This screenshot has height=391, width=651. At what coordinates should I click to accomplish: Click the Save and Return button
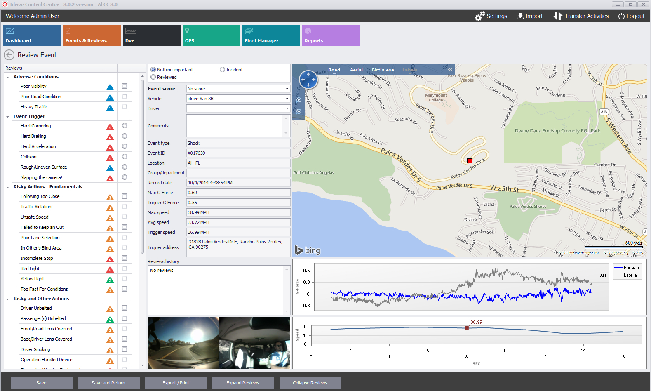[x=108, y=383]
